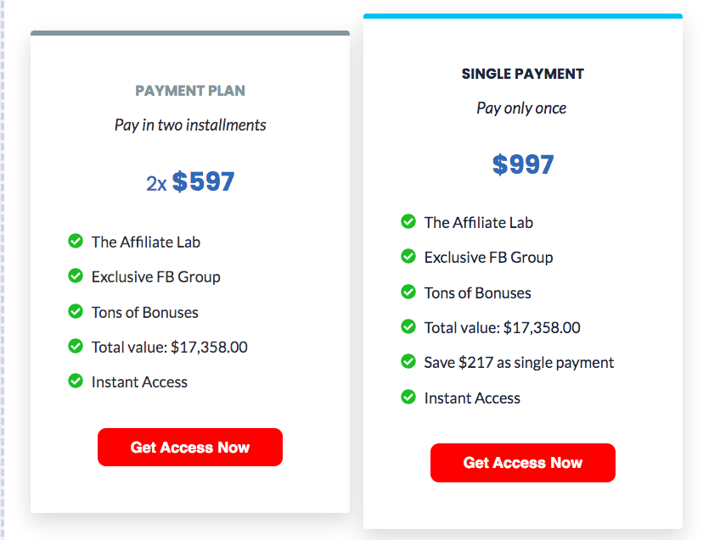Click the checkmark next to Exclusive FB Group
Screen dimensions: 703x540
[x=76, y=276]
